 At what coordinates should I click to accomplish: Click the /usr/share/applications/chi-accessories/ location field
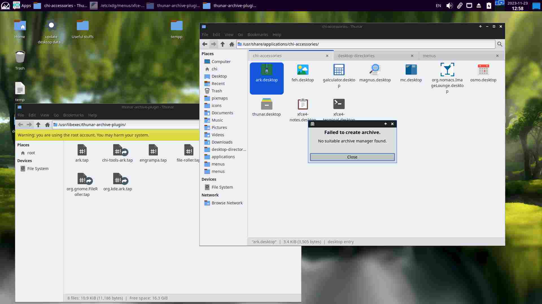[367, 44]
